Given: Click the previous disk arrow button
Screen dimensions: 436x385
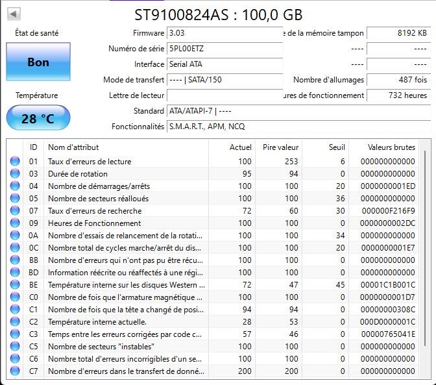Looking at the screenshot, I should tap(14, 14).
